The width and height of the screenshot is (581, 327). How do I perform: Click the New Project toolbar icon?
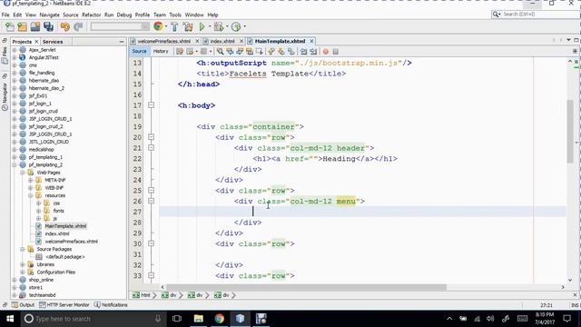[22, 26]
